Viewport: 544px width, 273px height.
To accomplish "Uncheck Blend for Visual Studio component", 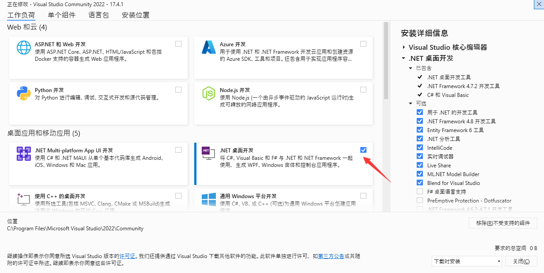I will [420, 183].
